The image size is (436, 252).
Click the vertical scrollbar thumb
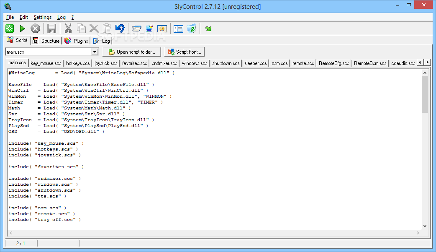click(425, 94)
